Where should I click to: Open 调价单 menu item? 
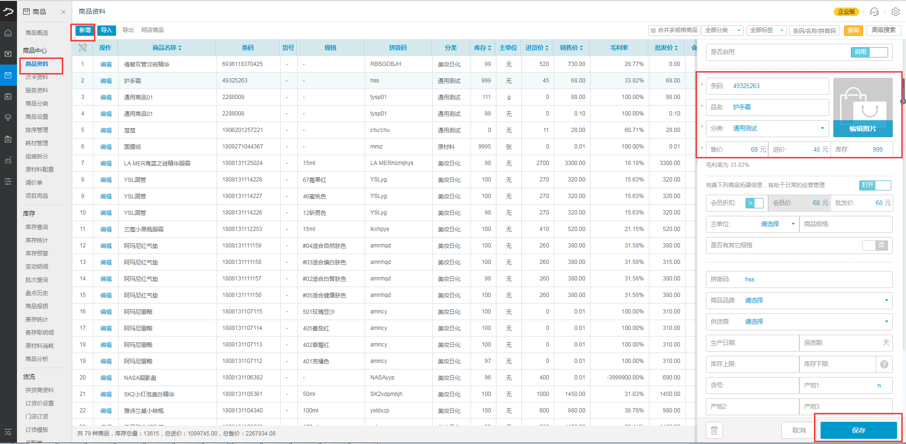[x=34, y=182]
